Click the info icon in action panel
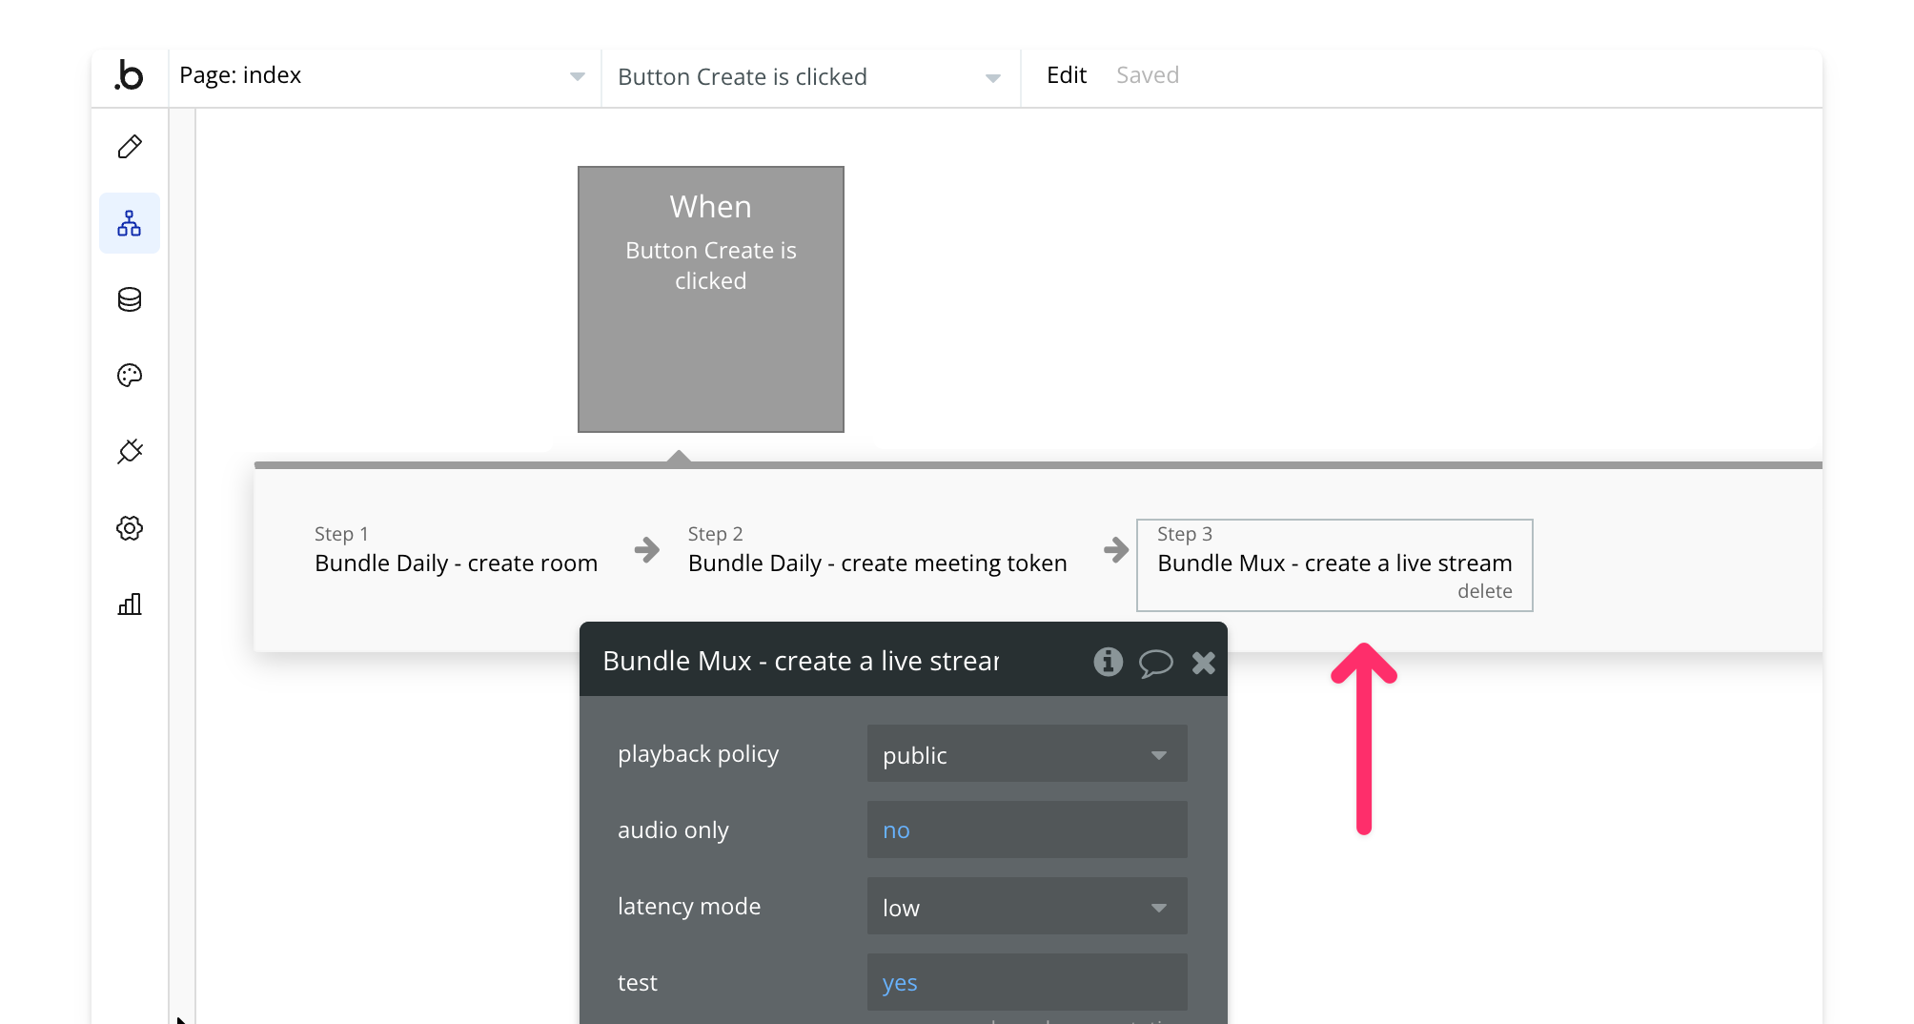Screen dimensions: 1914x1024 point(1108,662)
